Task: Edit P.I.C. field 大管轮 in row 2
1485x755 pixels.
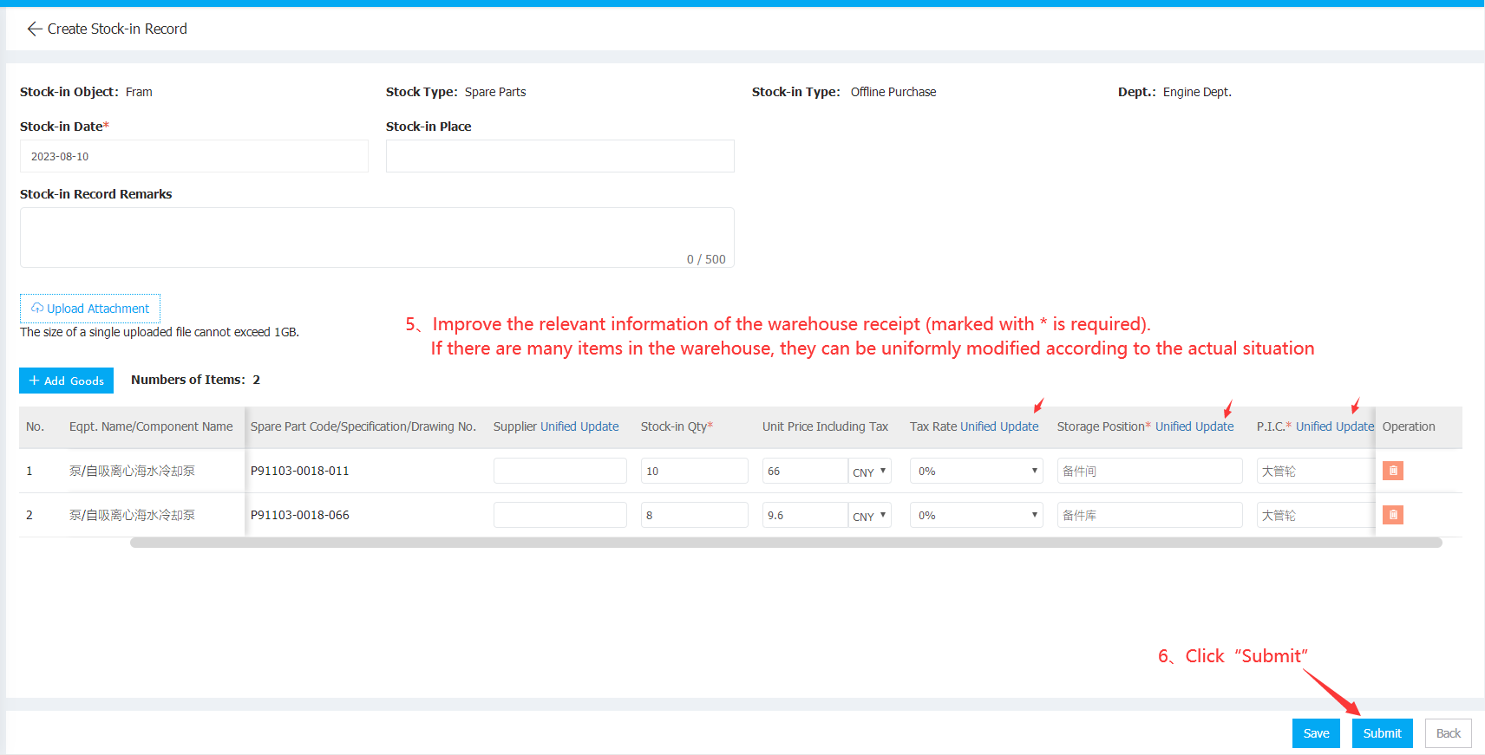Action: click(x=1315, y=515)
